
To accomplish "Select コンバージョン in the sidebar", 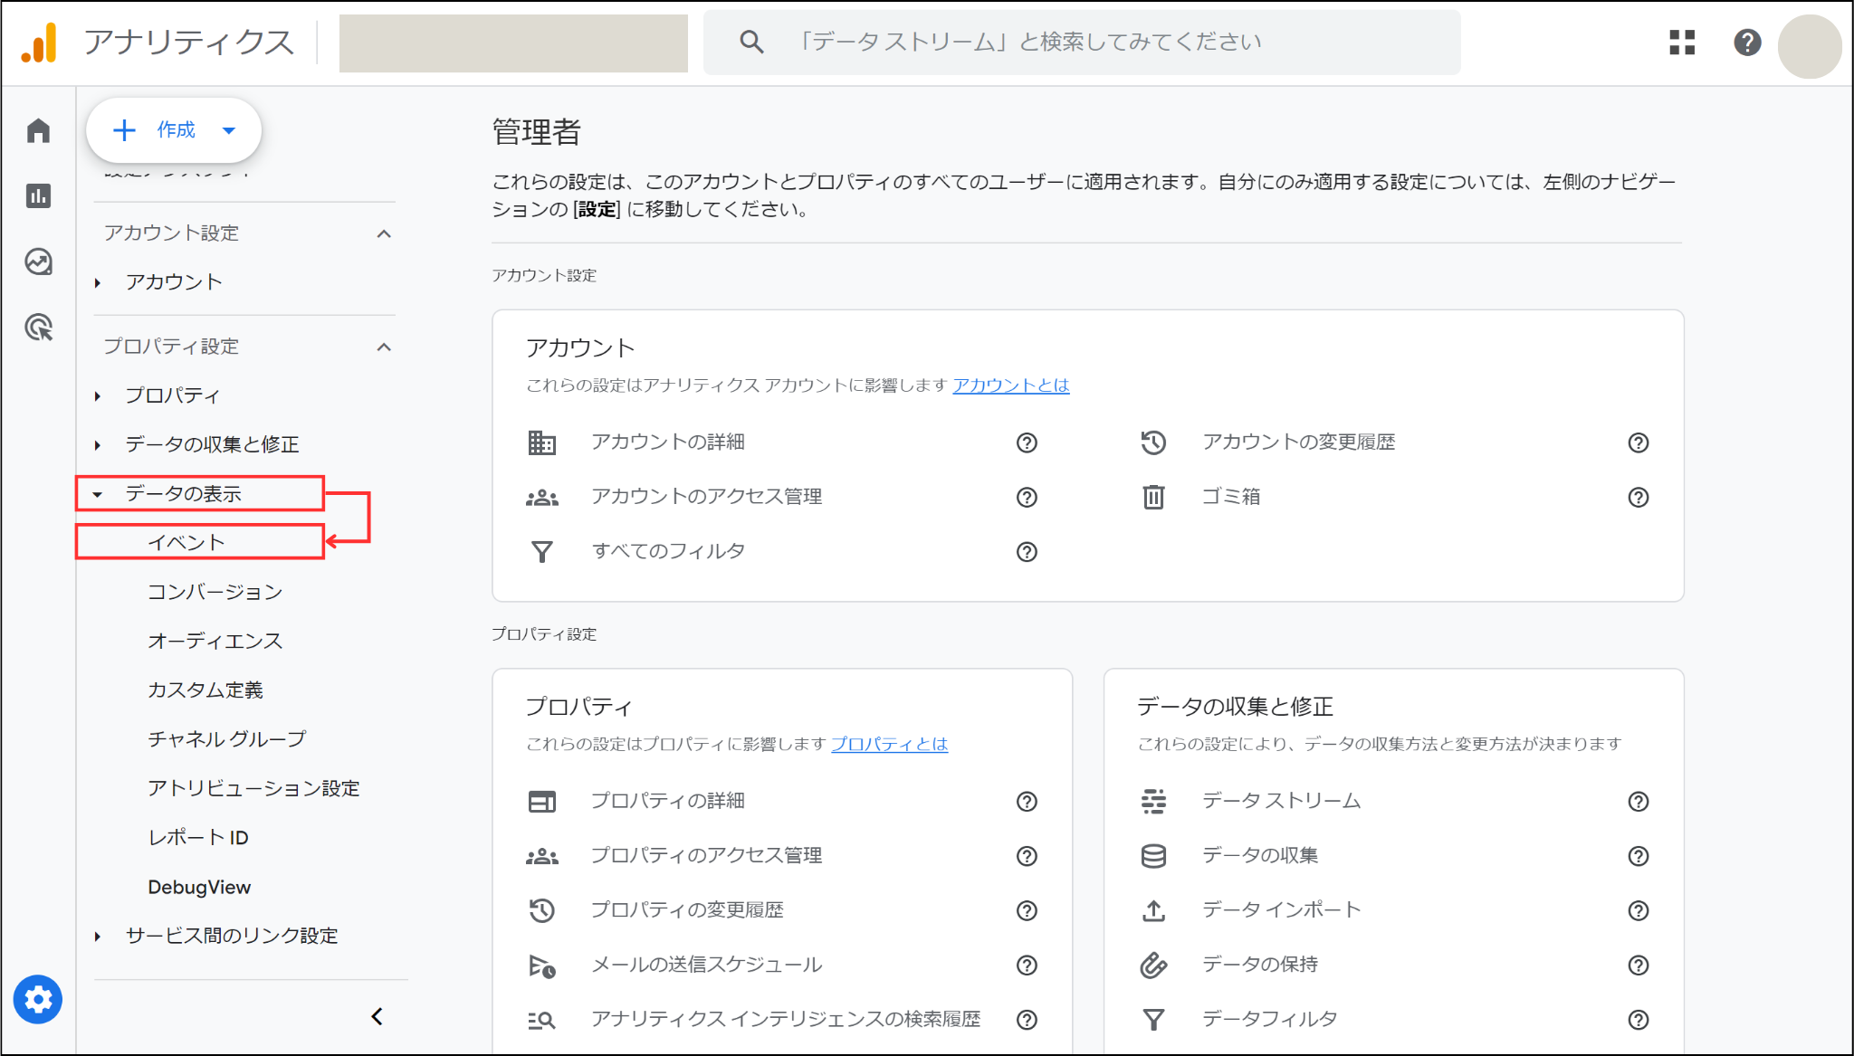I will pos(215,592).
